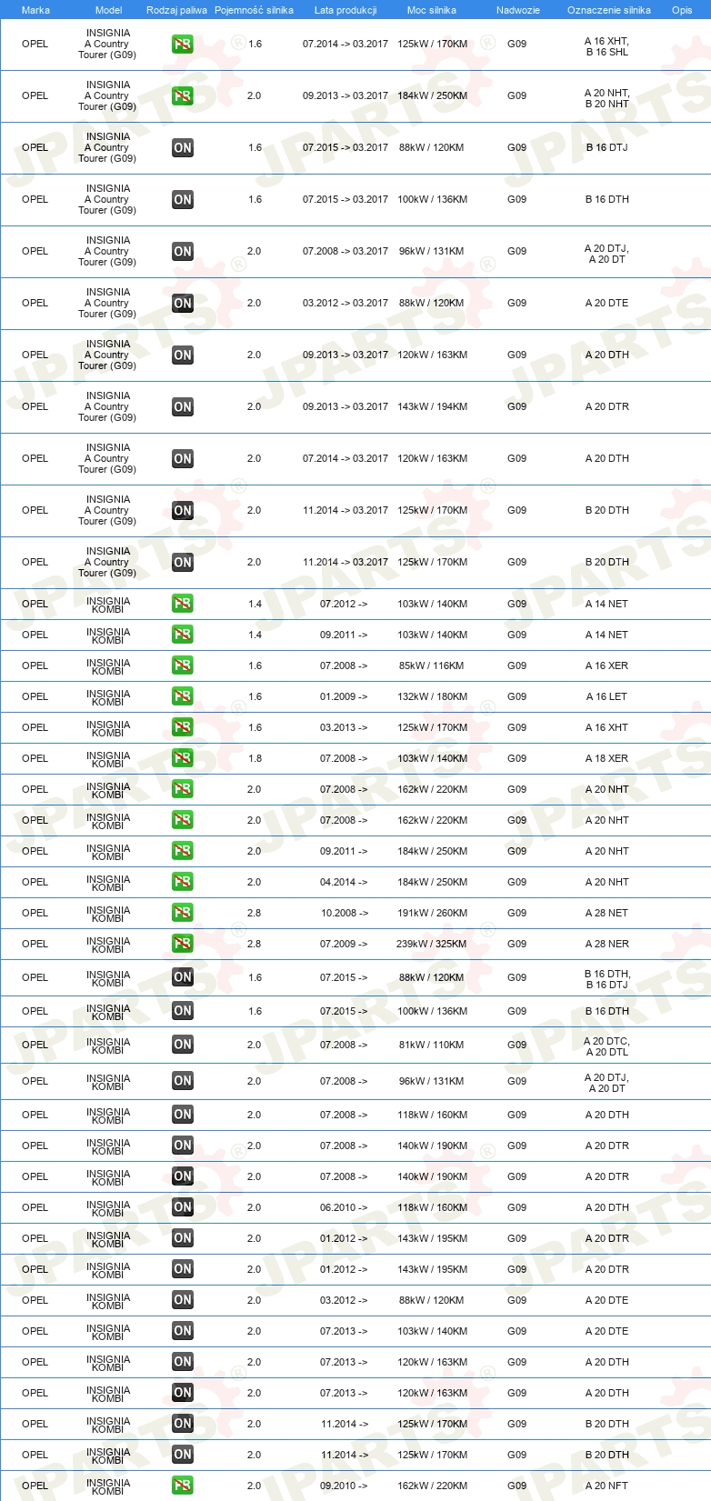Click the Moc silnika column header
The height and width of the screenshot is (1501, 711).
(x=432, y=10)
